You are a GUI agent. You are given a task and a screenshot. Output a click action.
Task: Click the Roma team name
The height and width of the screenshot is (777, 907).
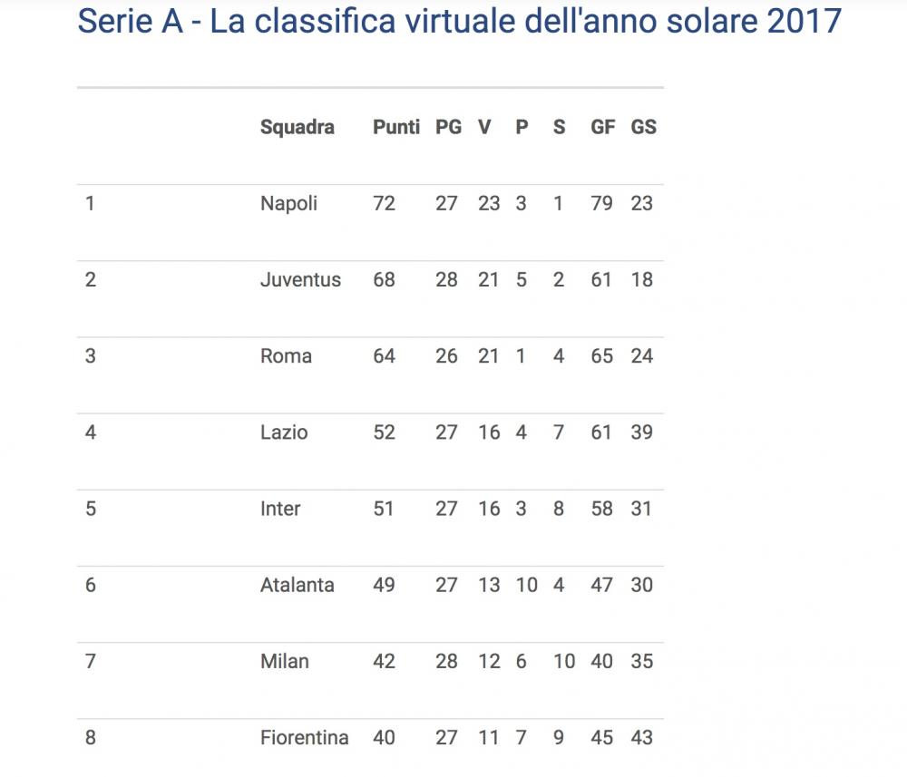tap(286, 356)
